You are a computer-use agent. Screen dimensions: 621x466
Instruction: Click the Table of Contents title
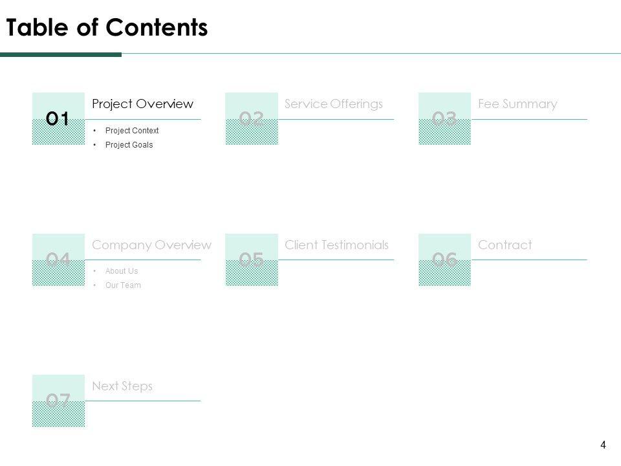pyautogui.click(x=107, y=28)
